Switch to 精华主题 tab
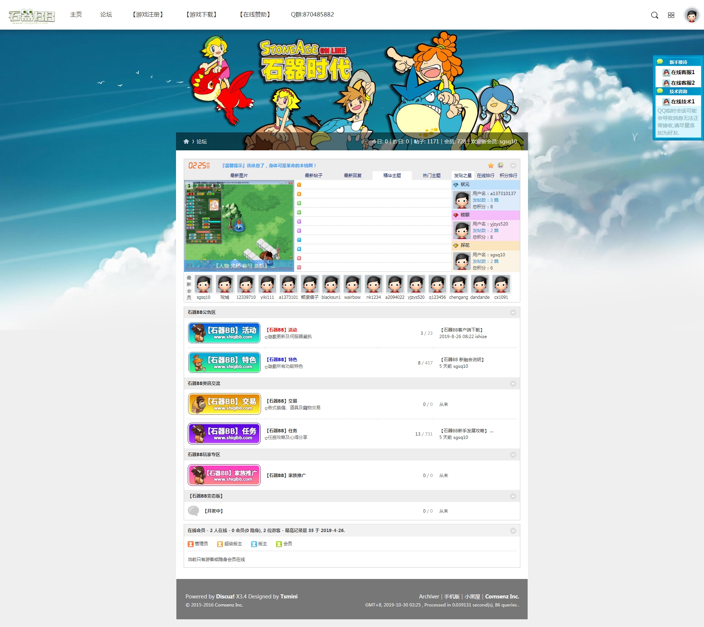Viewport: 704px width, 627px height. [x=392, y=176]
